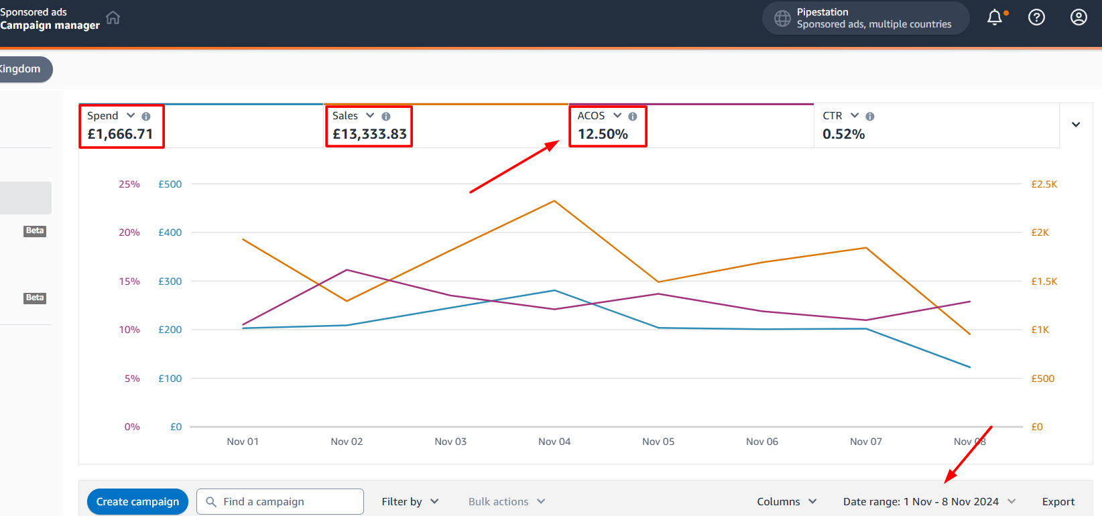Screen dimensions: 1102x516
Task: Click the Sales value £13,333.83
Action: coord(369,134)
